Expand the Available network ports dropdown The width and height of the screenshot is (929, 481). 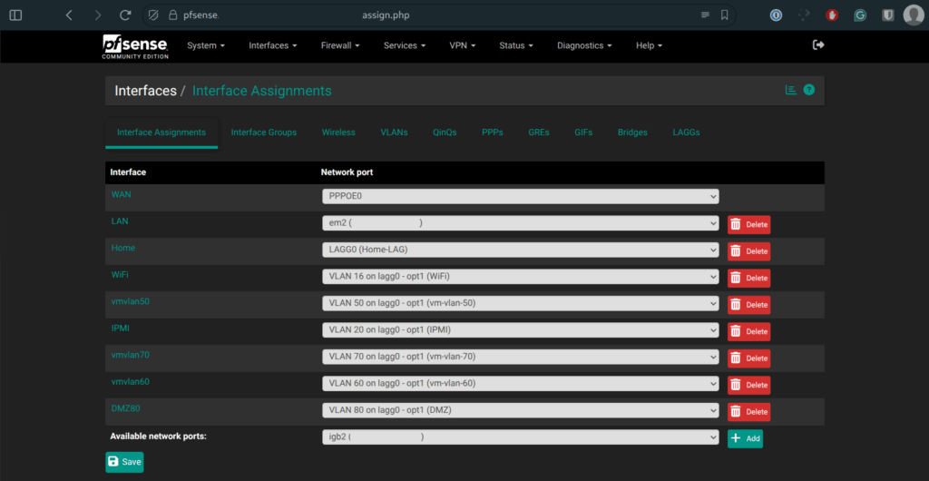point(520,437)
